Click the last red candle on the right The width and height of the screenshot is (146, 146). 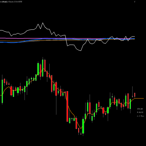coord(135,95)
